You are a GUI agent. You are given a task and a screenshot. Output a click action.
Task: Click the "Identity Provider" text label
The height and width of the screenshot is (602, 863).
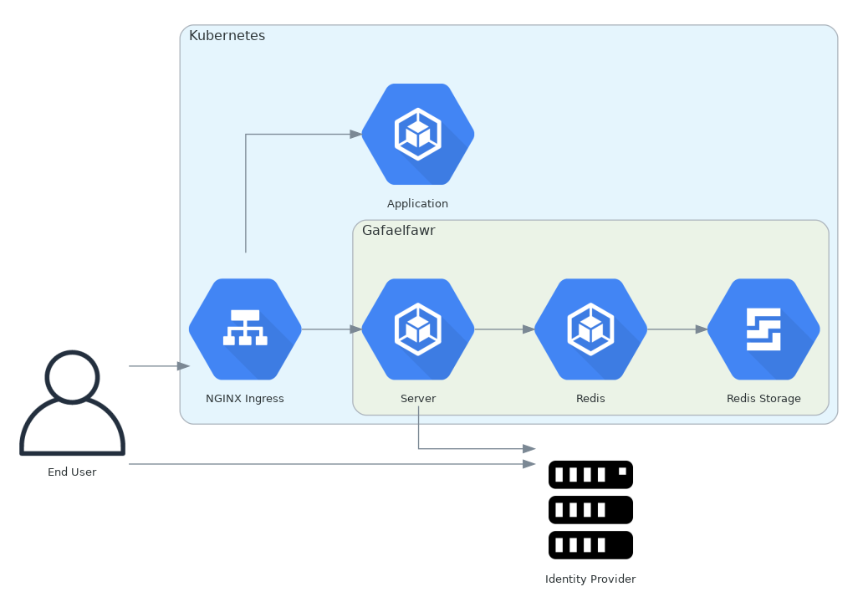click(x=590, y=579)
